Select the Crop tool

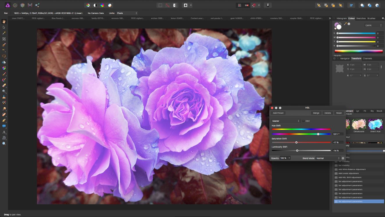pos(4,39)
